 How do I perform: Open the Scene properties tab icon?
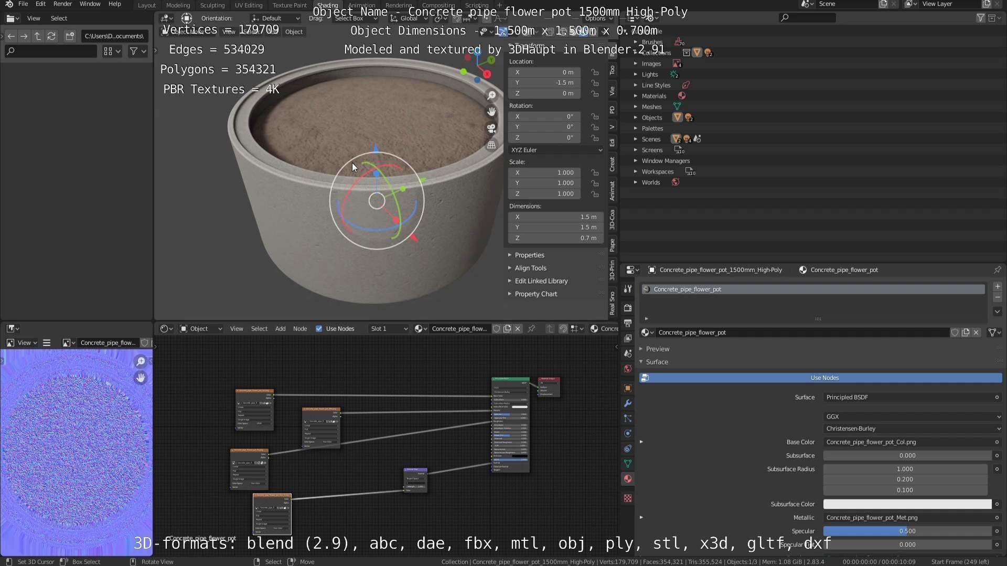[628, 354]
